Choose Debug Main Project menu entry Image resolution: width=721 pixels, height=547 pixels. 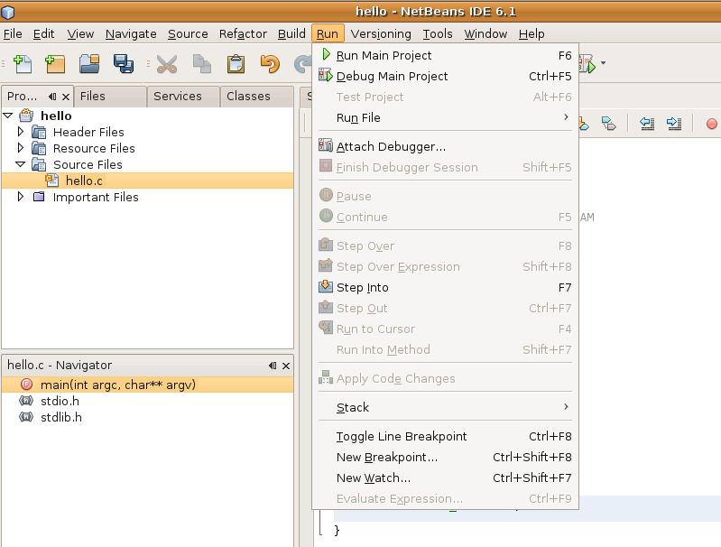(x=445, y=76)
